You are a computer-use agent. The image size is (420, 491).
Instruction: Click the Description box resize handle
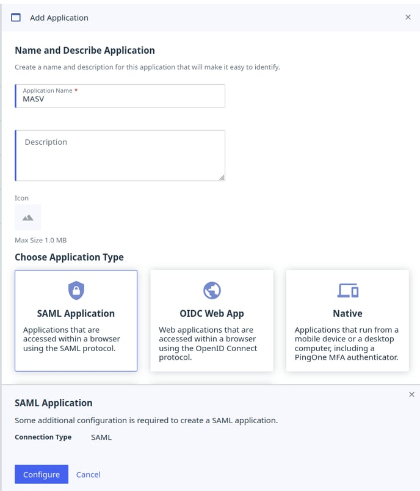tap(222, 178)
